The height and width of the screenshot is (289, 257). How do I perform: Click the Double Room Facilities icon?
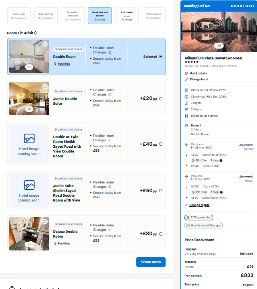tap(55, 64)
